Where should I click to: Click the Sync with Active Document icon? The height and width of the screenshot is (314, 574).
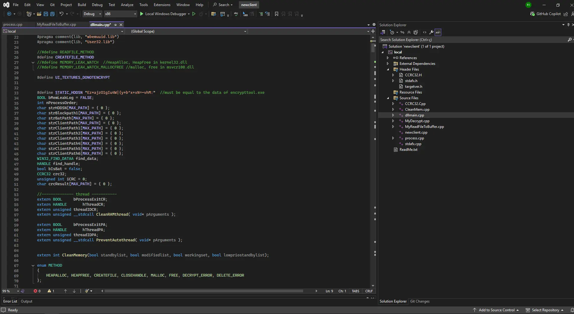(402, 32)
